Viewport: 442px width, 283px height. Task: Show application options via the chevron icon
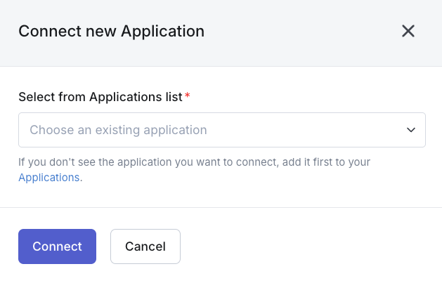pos(411,130)
